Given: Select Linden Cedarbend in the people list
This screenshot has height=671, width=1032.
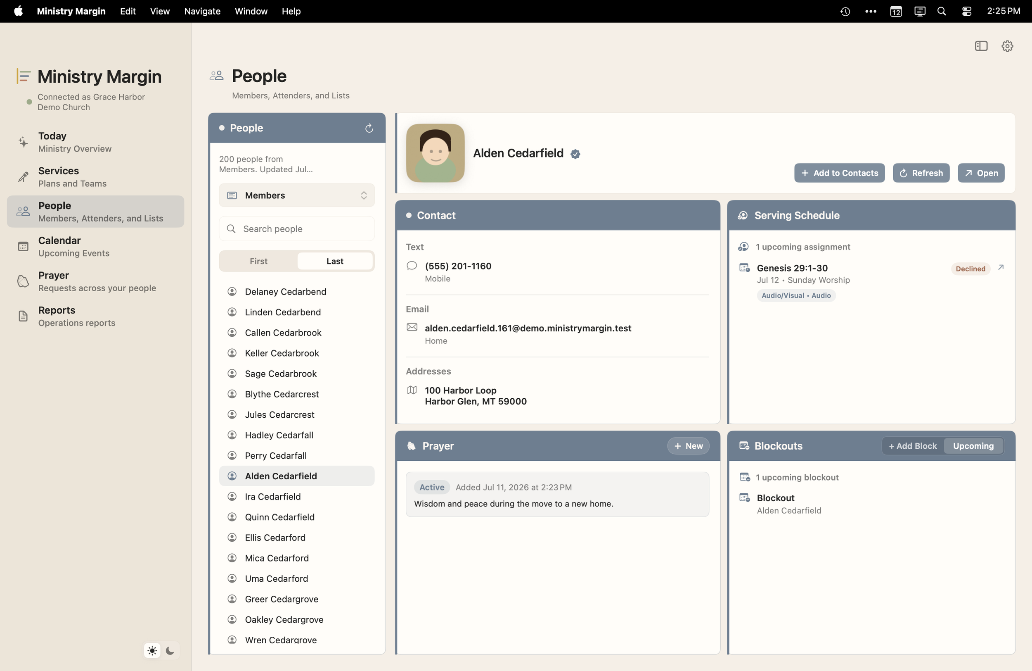Looking at the screenshot, I should coord(296,312).
